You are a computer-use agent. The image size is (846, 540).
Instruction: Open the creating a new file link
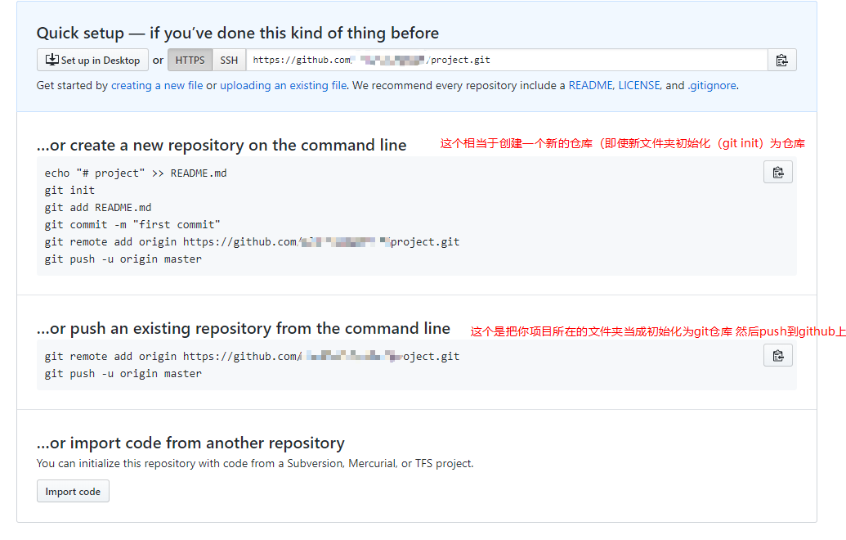pos(157,85)
